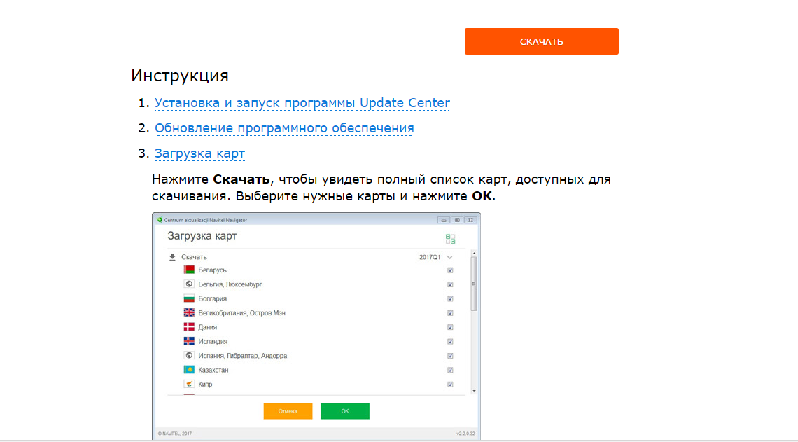This screenshot has height=442, width=798.
Task: Click the download arrow icon beside Скачать
Action: (x=172, y=257)
